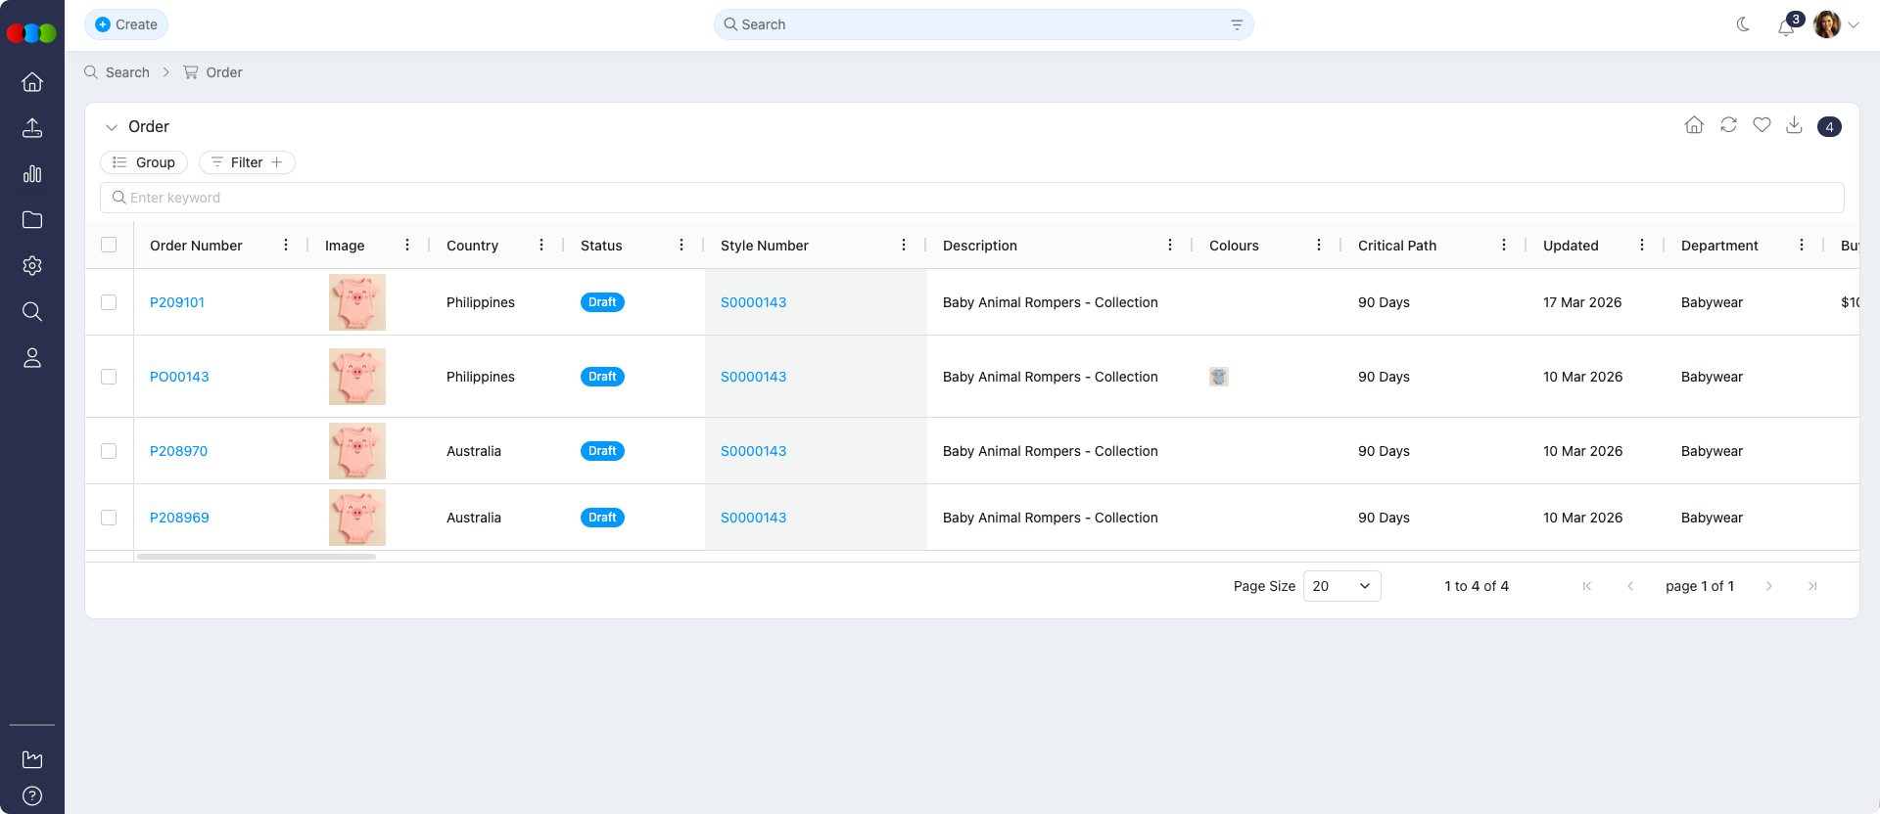Favorite this view with heart icon
This screenshot has height=814, width=1880.
point(1762,125)
